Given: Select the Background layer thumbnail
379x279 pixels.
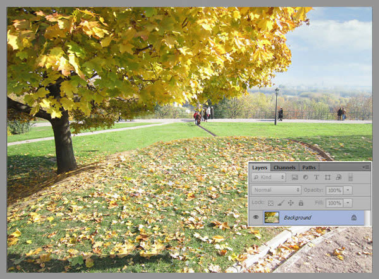Looking at the screenshot, I should pyautogui.click(x=272, y=217).
